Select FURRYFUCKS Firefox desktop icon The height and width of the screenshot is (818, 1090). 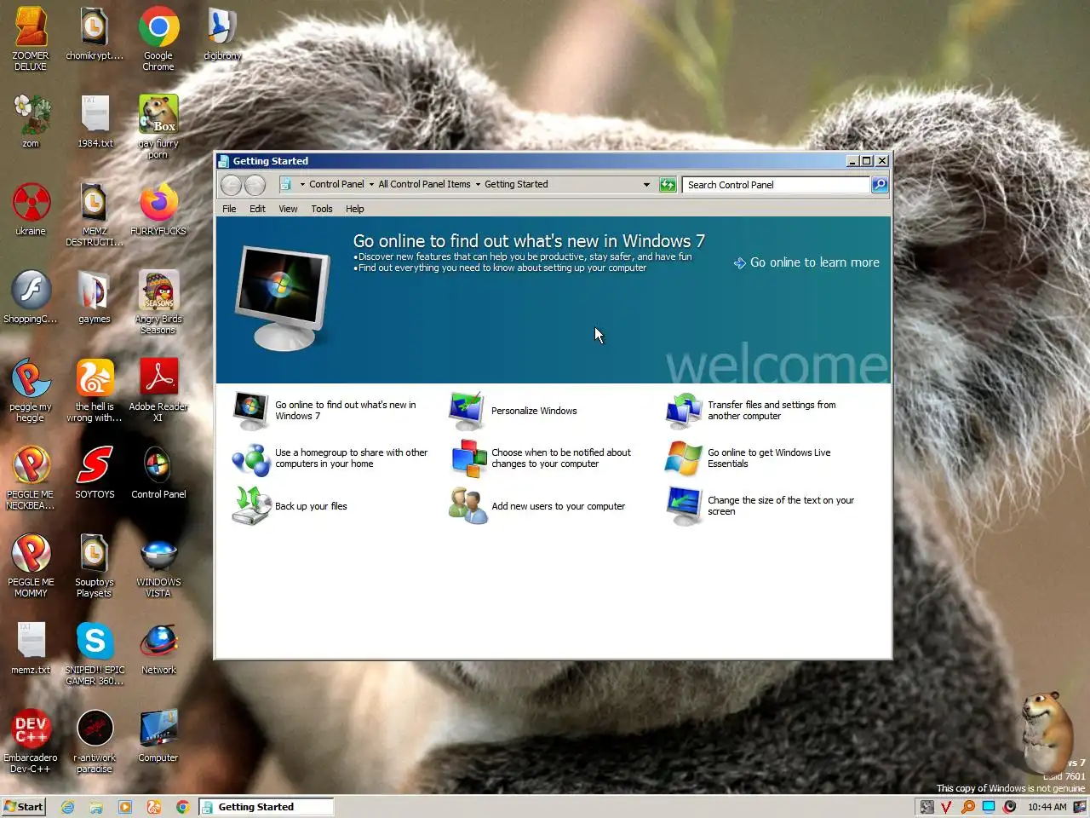(158, 209)
